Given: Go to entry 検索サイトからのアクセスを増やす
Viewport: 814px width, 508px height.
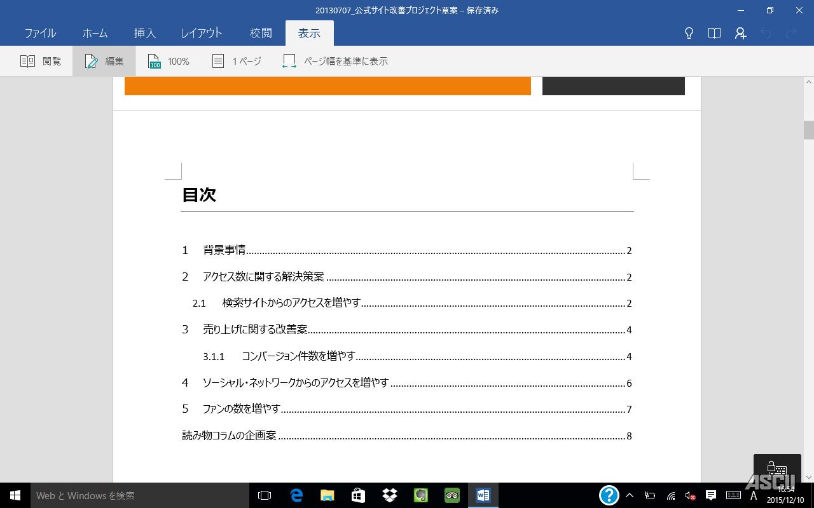Looking at the screenshot, I should click(411, 303).
